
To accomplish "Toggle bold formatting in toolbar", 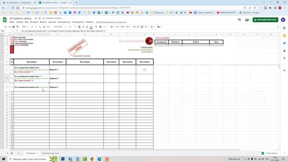I will click(x=79, y=27).
